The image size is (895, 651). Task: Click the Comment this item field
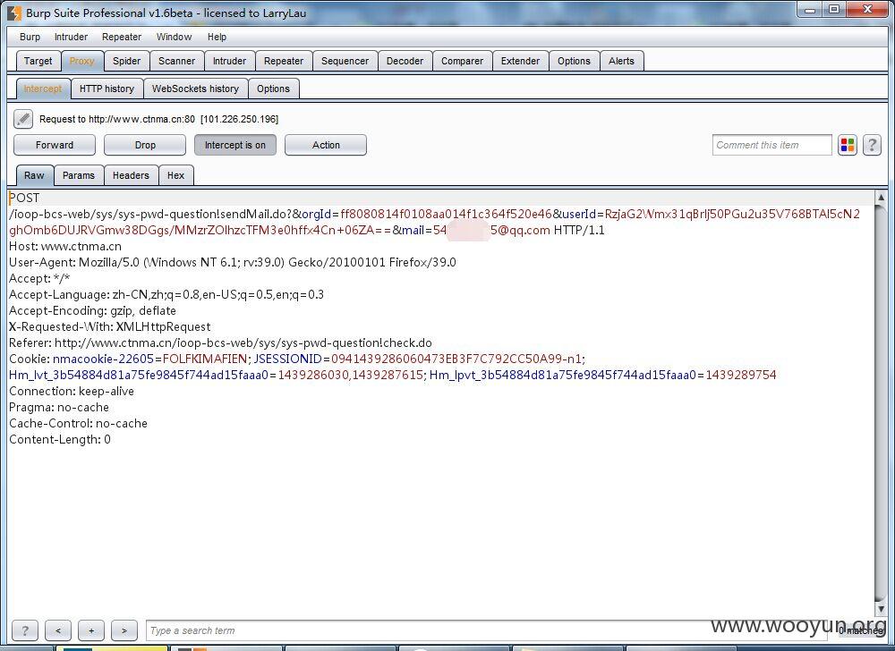coord(771,145)
